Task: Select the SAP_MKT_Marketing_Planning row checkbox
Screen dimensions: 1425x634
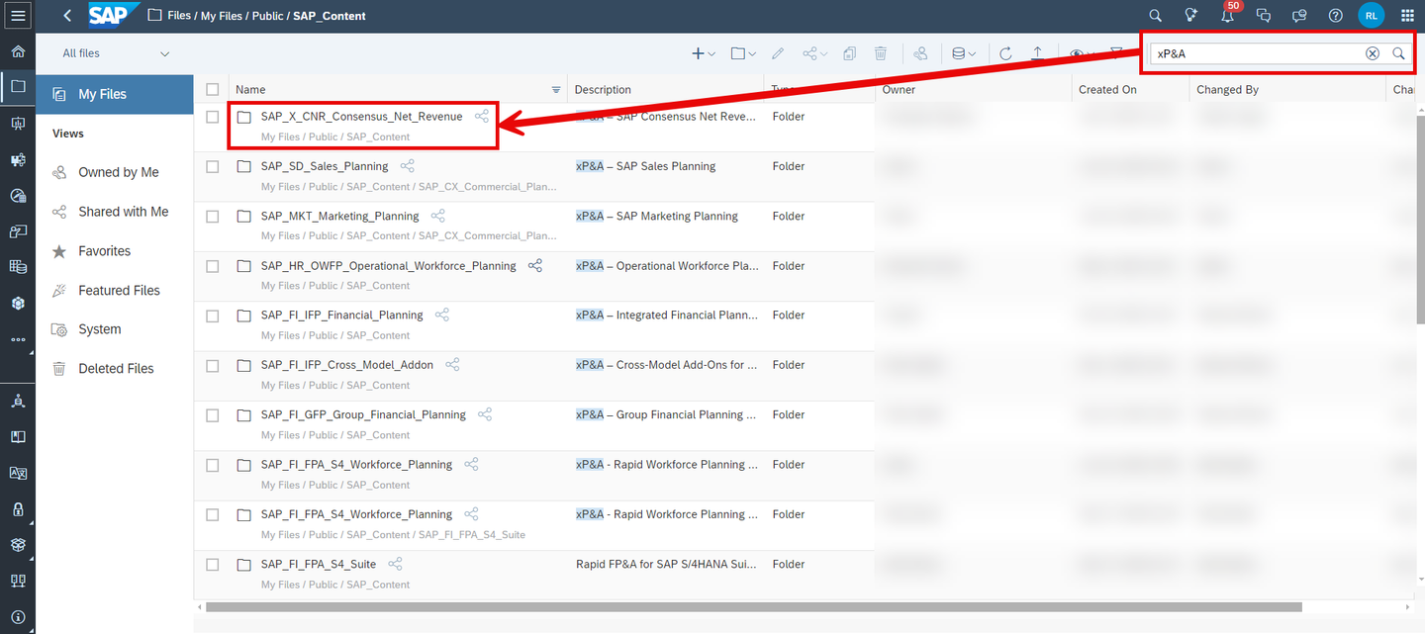Action: click(x=212, y=216)
